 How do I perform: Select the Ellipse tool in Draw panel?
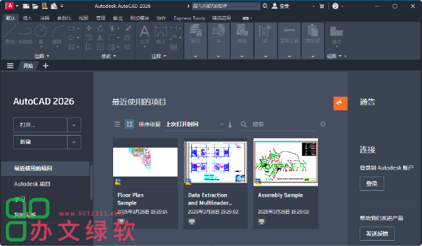72,38
